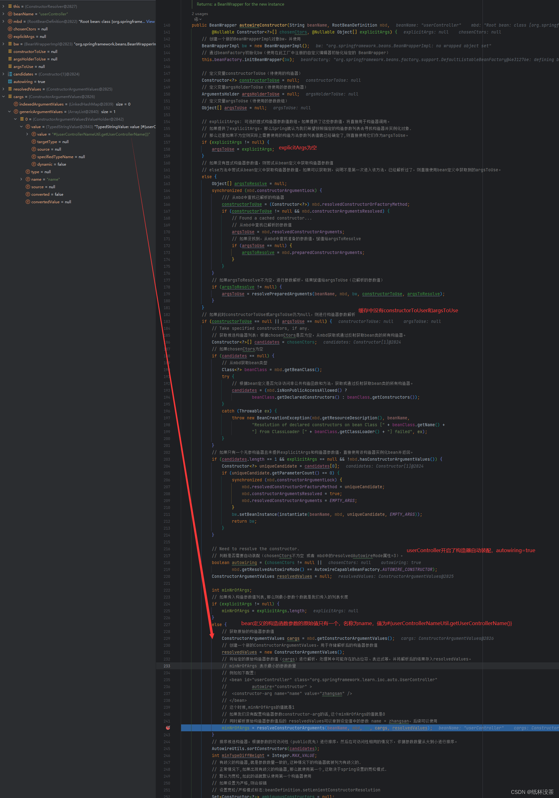Expand the 'this' variable node

[3, 6]
